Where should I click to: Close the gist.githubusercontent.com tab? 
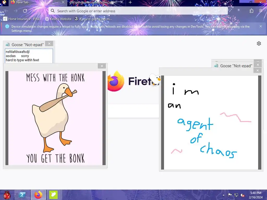pos(122,2)
